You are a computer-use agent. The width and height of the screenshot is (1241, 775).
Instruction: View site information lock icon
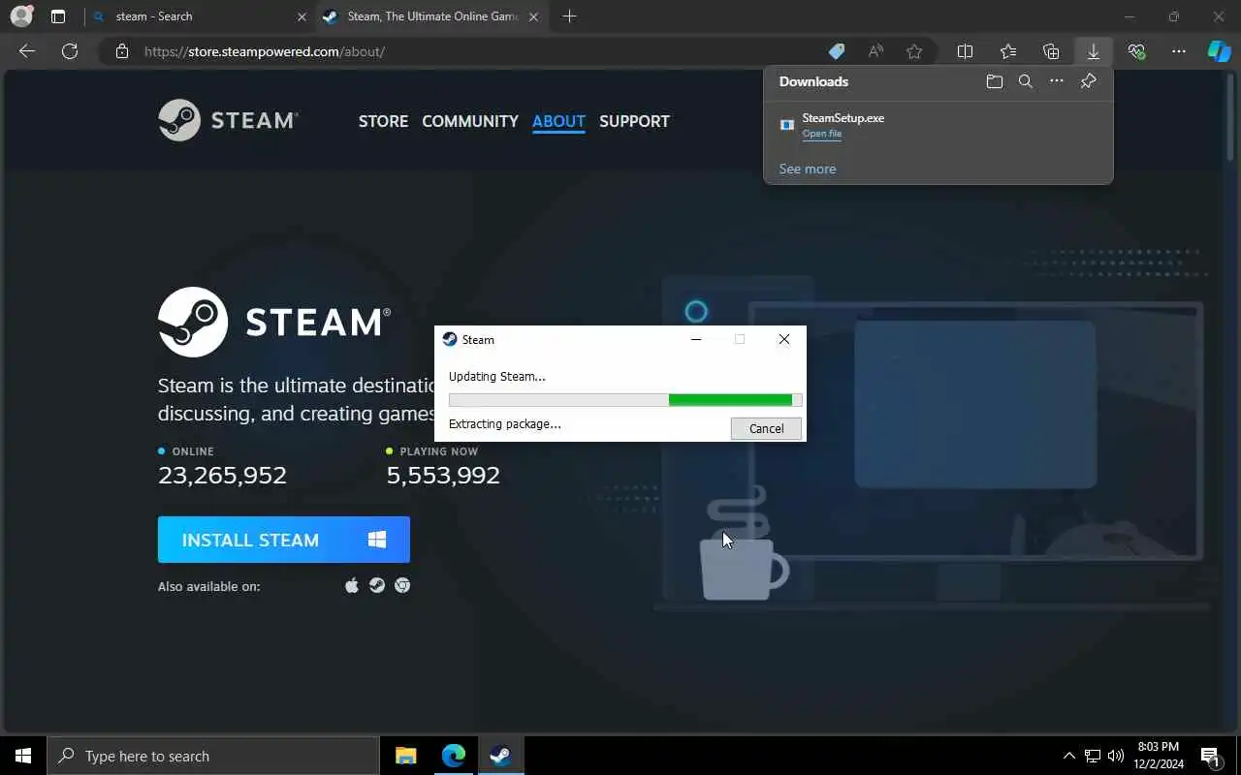pyautogui.click(x=122, y=51)
